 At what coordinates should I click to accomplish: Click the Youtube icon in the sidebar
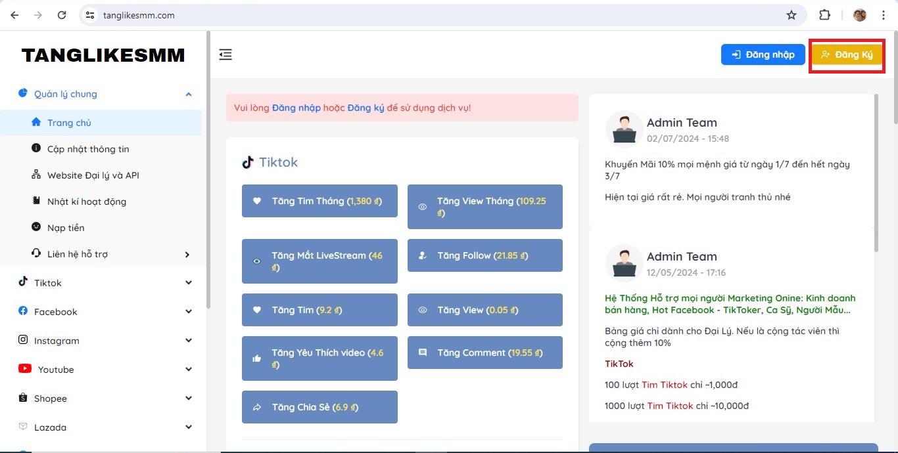click(25, 369)
